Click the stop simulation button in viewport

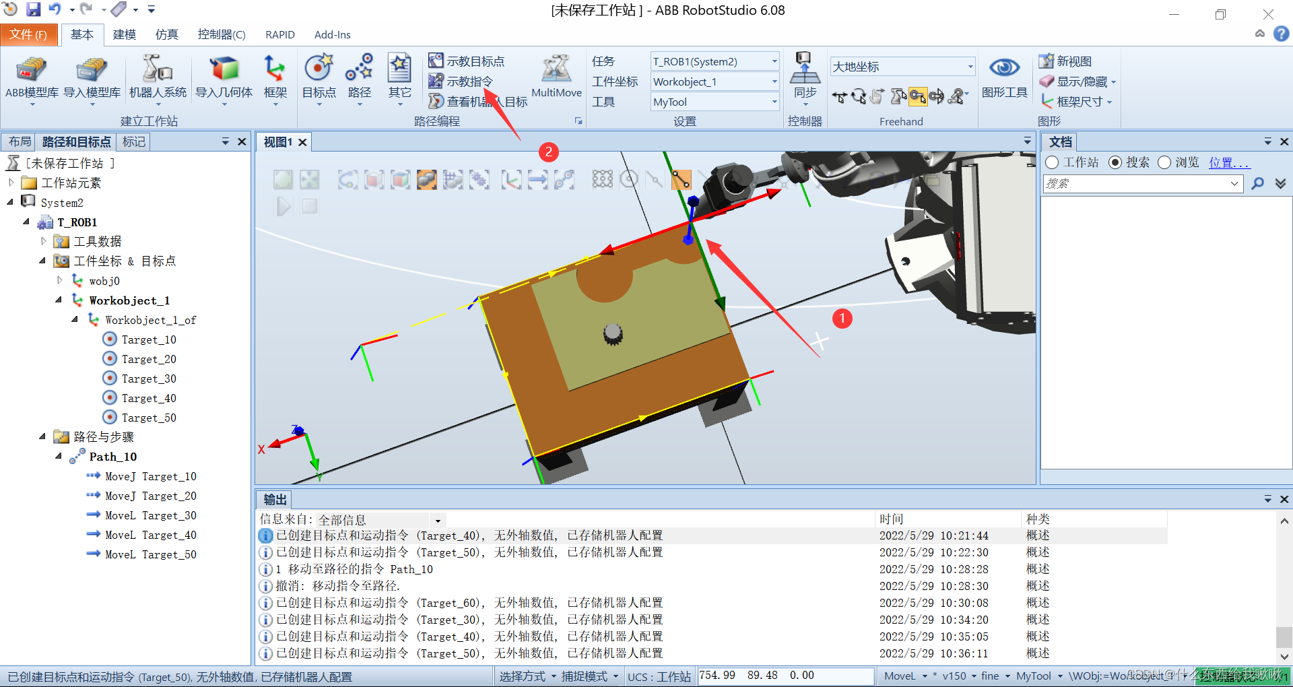coord(310,206)
